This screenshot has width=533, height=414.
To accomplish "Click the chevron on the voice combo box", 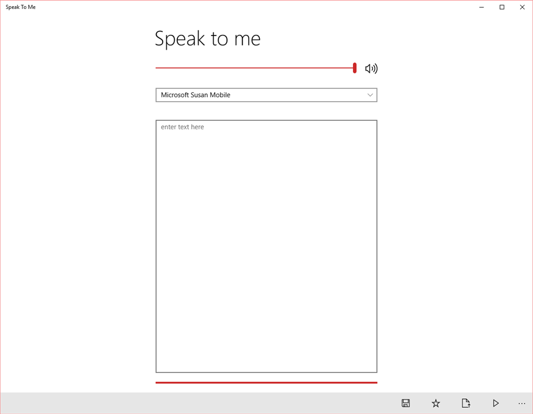I will pyautogui.click(x=370, y=95).
